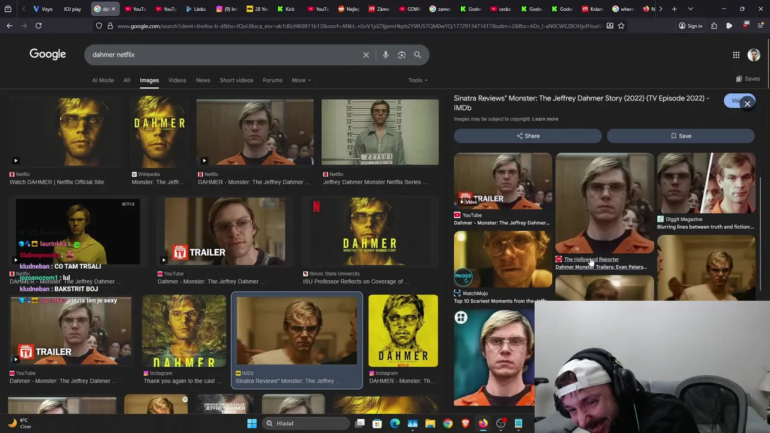Open the News search tab
This screenshot has height=433, width=770.
point(203,80)
